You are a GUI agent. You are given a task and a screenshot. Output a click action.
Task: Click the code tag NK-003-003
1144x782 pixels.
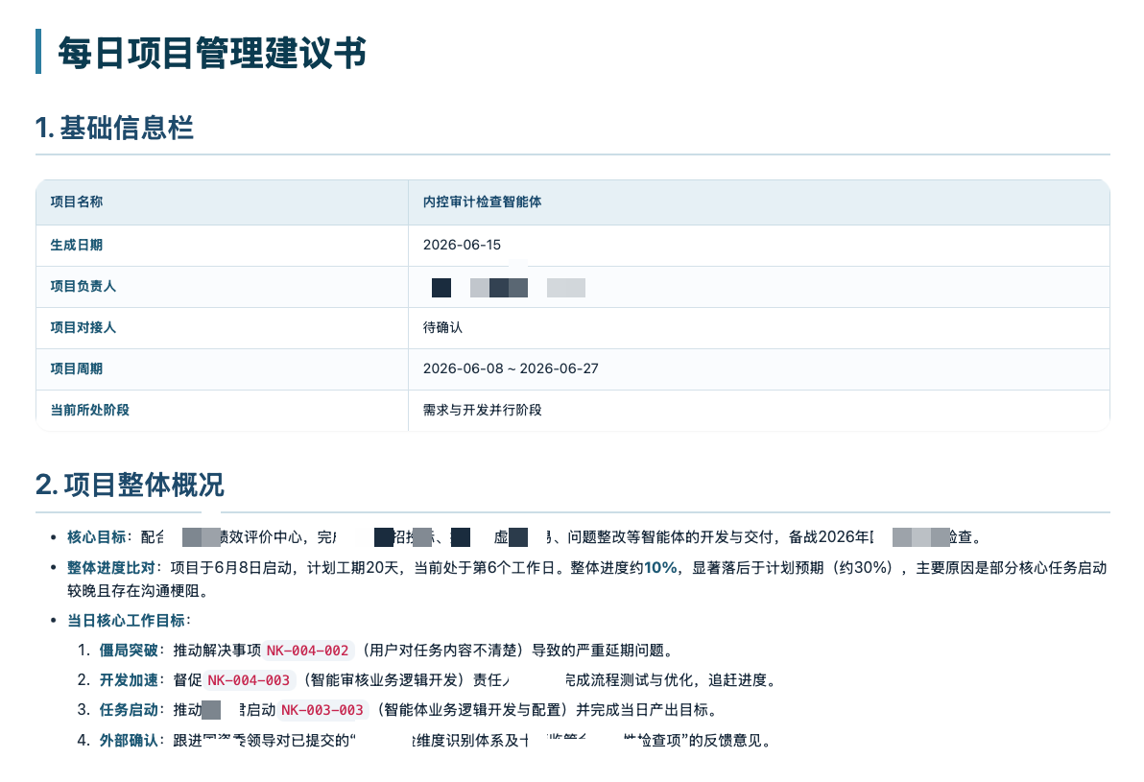(x=322, y=710)
